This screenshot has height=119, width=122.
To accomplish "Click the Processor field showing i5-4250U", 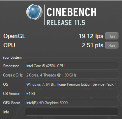I will click(x=72, y=66).
